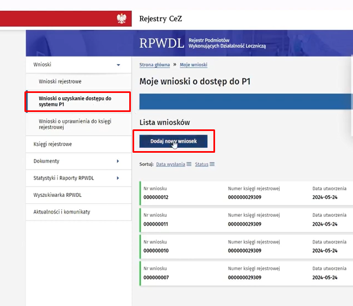
Task: Open Wnioski rejestrowe in sidebar
Action: coord(60,82)
